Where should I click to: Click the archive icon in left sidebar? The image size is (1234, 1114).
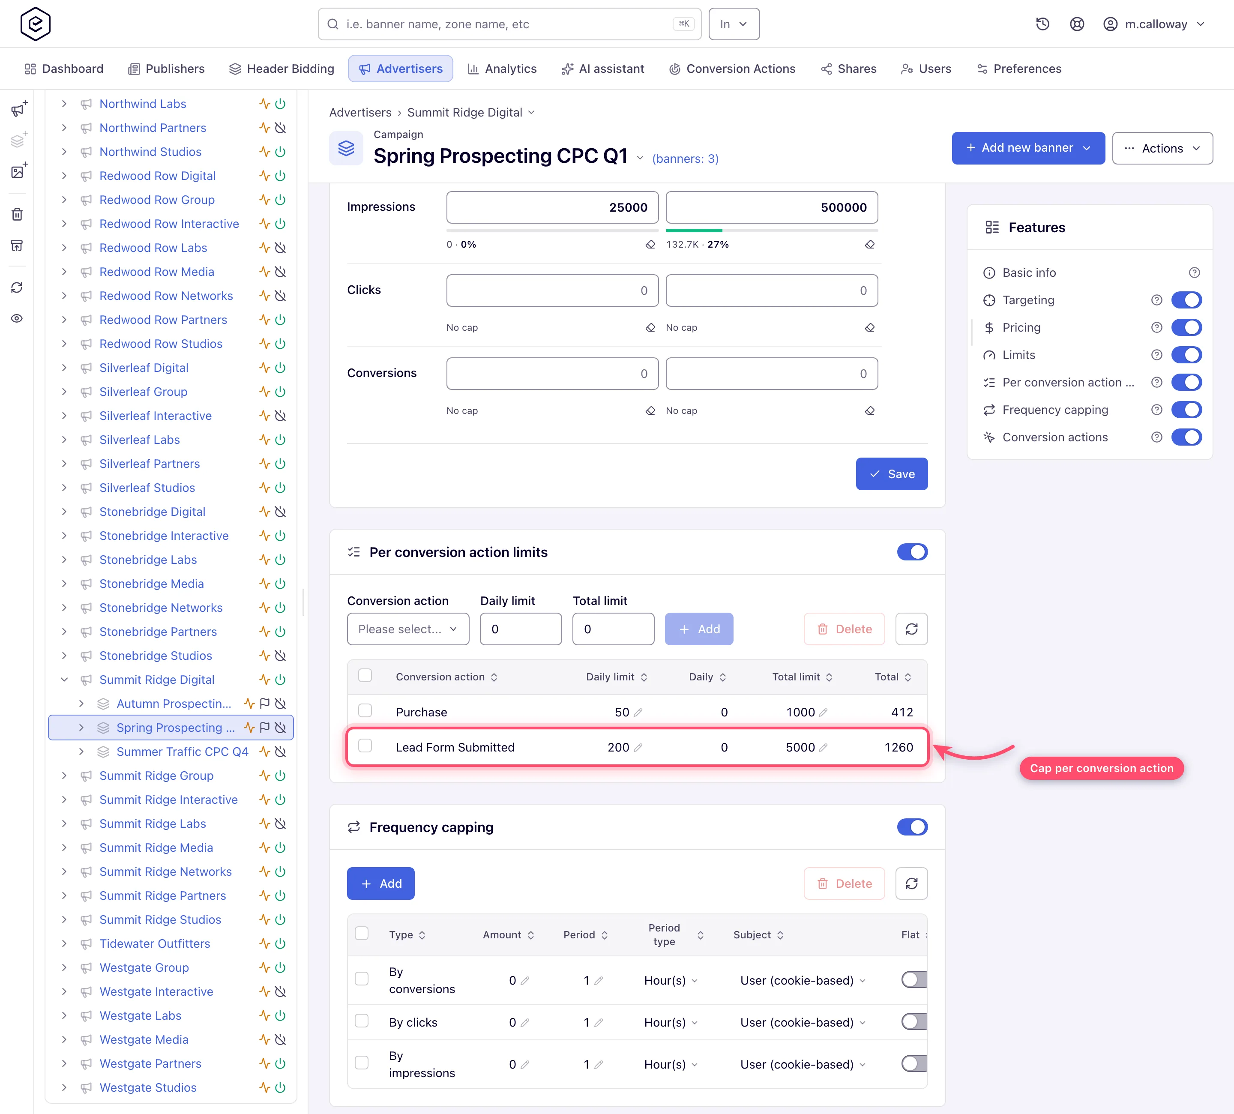coord(17,246)
